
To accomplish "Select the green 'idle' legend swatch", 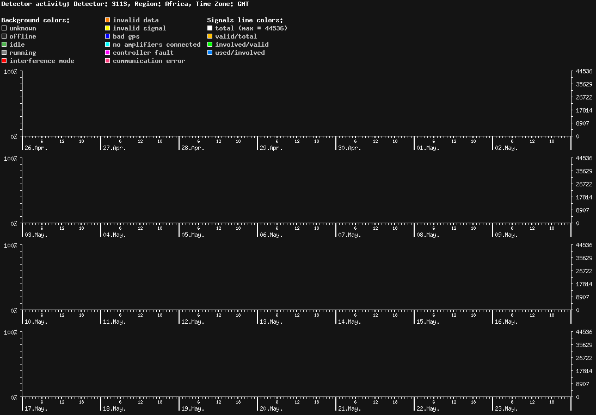I will point(4,45).
